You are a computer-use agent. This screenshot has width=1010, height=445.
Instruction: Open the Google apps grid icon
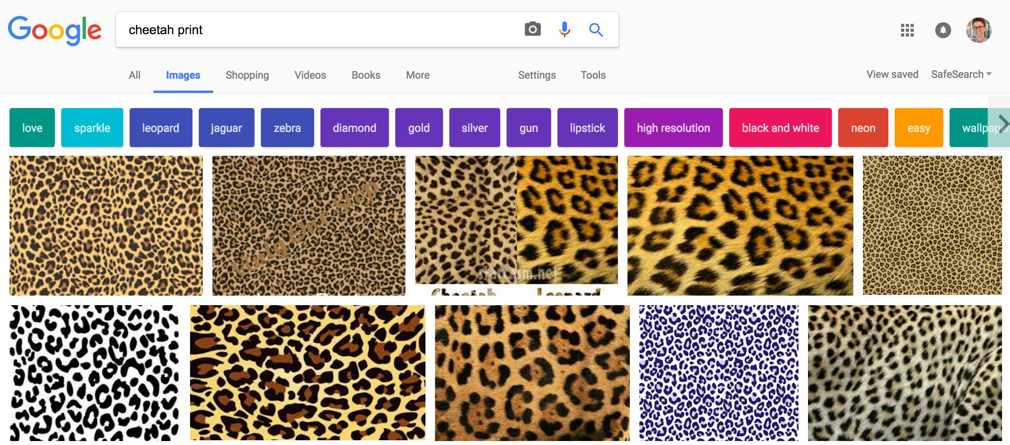[x=907, y=30]
